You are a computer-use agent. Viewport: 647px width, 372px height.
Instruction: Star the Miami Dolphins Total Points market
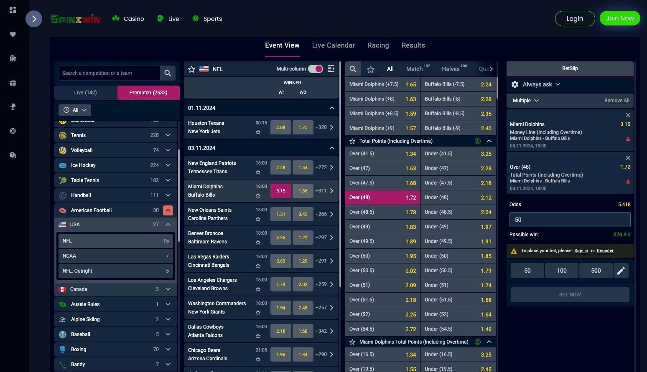pyautogui.click(x=352, y=342)
